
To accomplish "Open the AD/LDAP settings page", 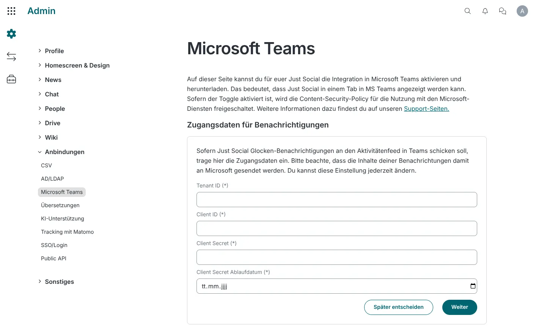I will pyautogui.click(x=52, y=179).
